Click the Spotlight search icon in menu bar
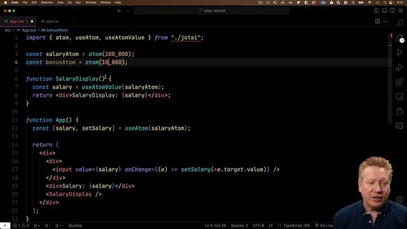407x229 pixels. coord(385,3)
